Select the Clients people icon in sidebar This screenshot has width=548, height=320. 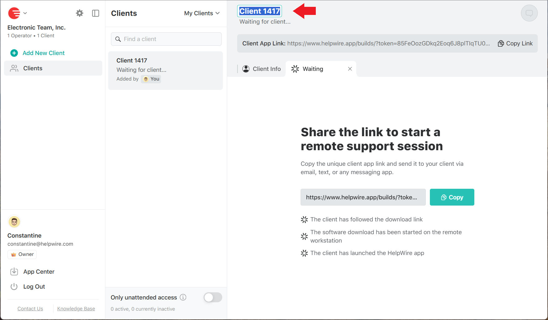(x=14, y=68)
